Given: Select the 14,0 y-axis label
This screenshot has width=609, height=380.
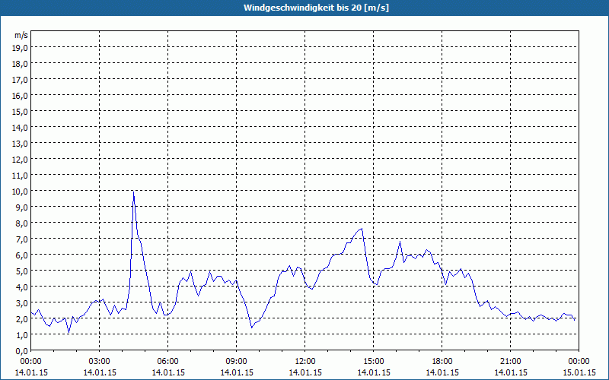Looking at the screenshot, I should (x=21, y=128).
